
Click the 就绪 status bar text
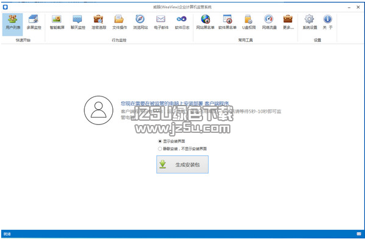(7, 234)
